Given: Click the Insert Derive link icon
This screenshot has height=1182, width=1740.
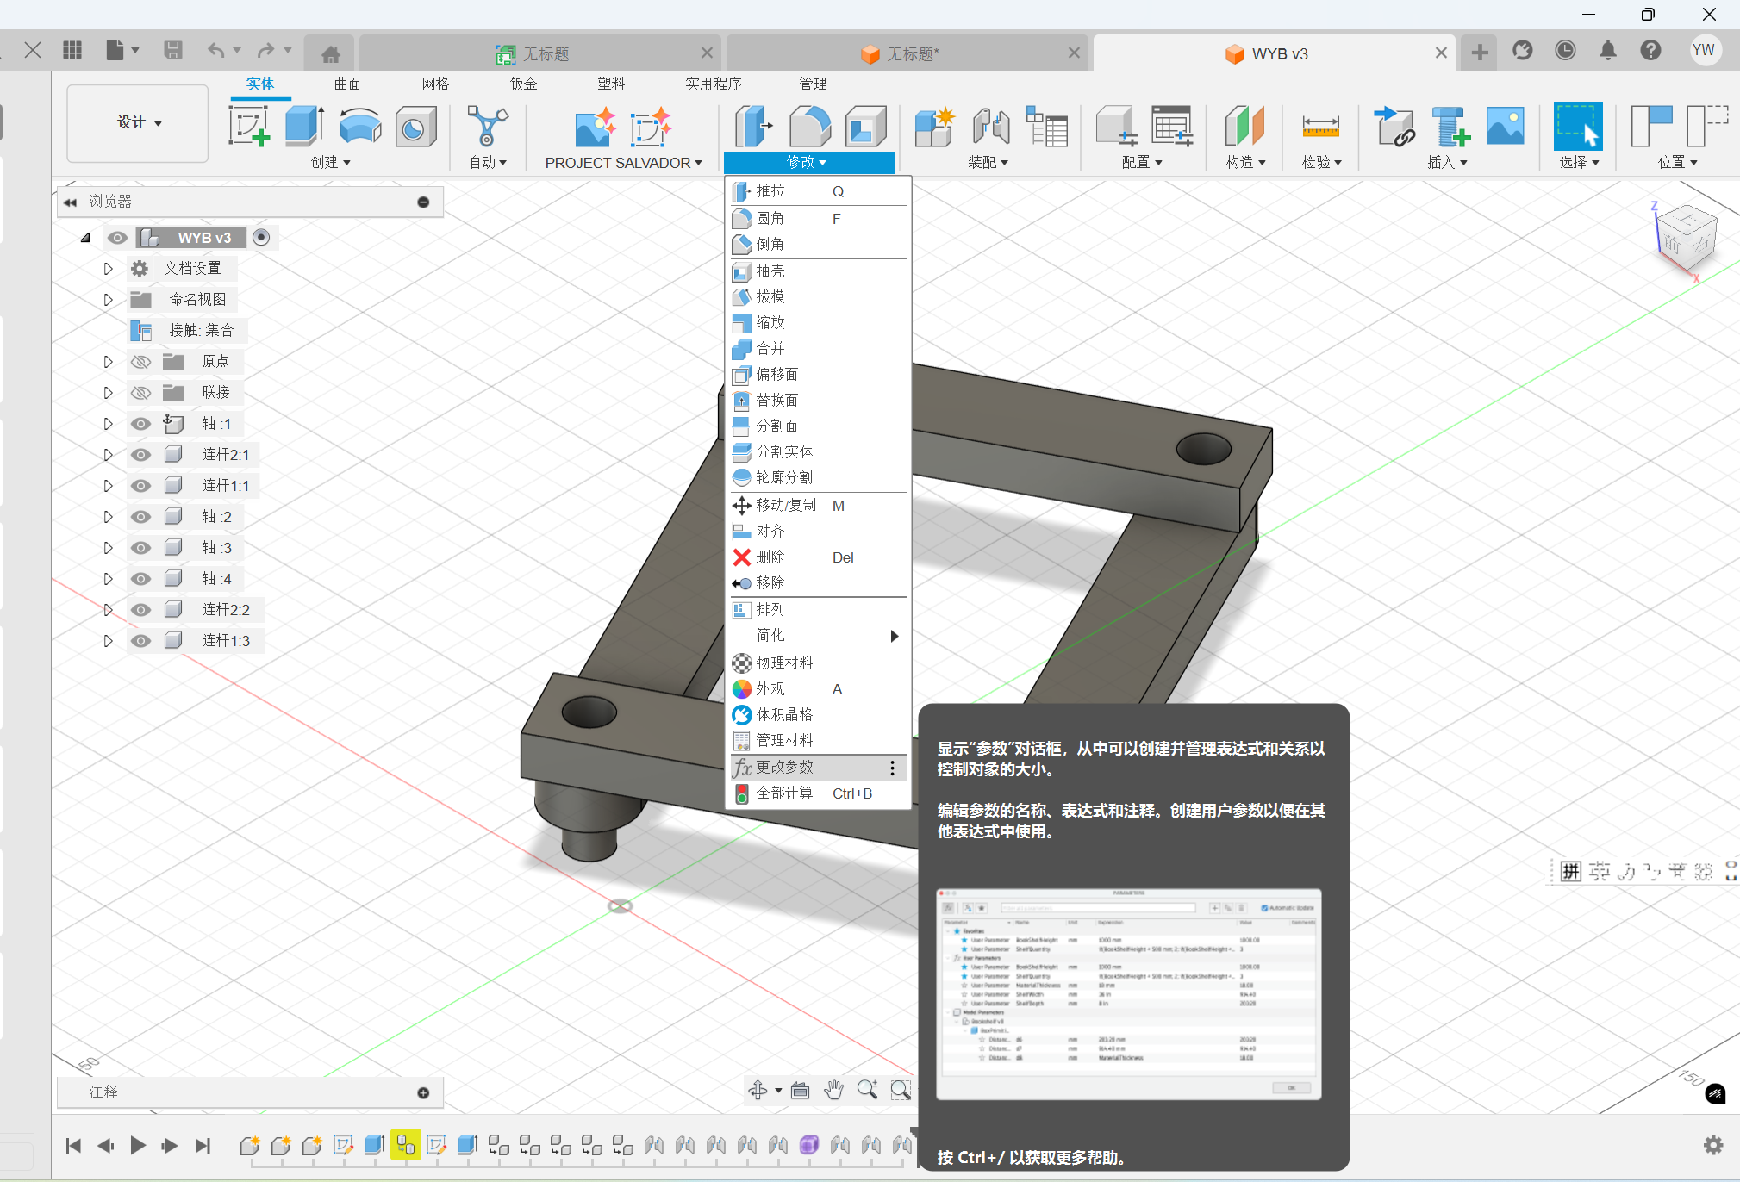Looking at the screenshot, I should pos(1394,126).
